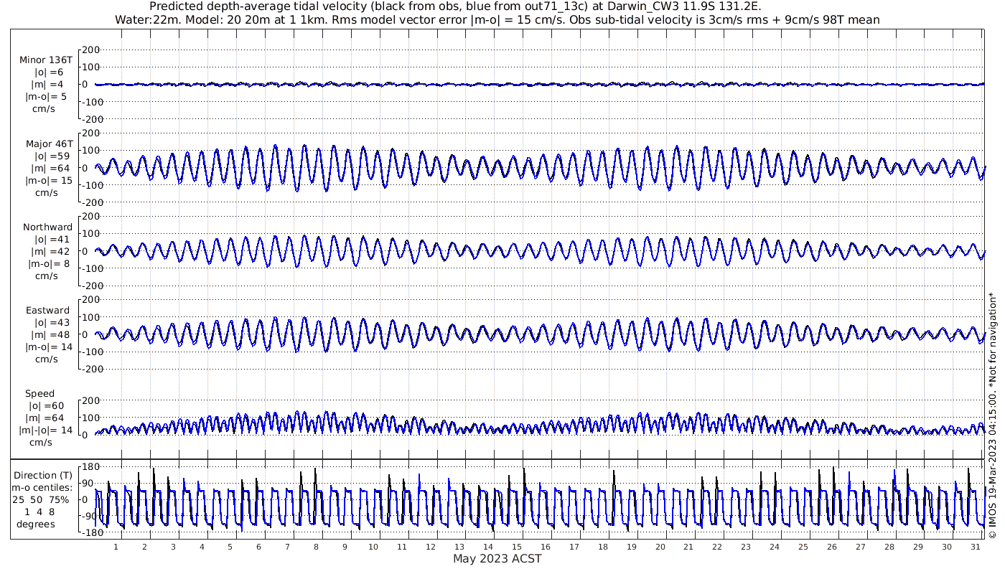
Task: Click day 14 on the x-axis
Action: pos(488,547)
